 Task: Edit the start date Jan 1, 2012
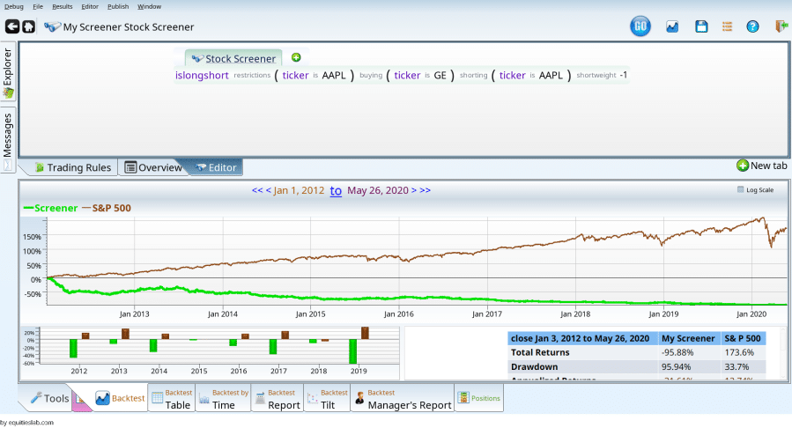(299, 190)
